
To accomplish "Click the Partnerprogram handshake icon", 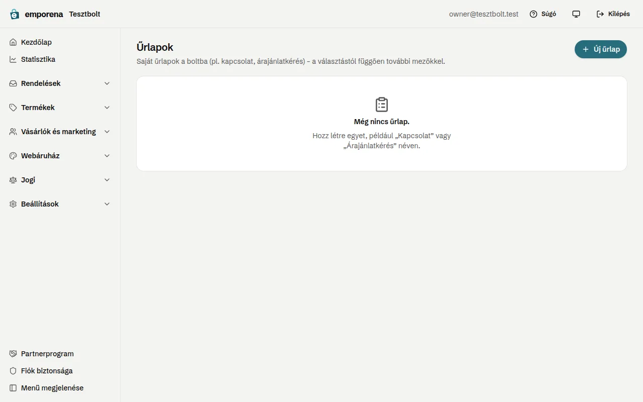I will click(13, 354).
